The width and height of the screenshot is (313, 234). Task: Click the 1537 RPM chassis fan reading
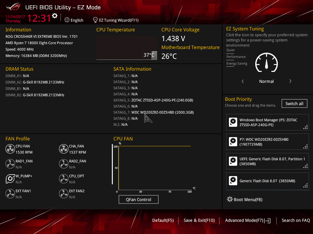(x=77, y=152)
